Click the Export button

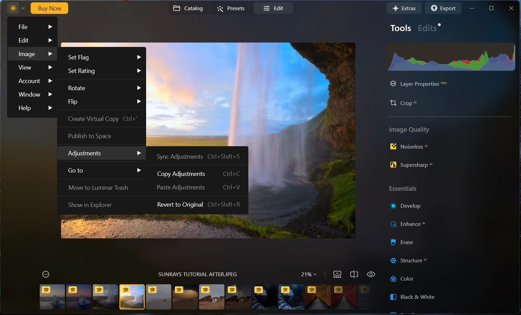pyautogui.click(x=443, y=8)
